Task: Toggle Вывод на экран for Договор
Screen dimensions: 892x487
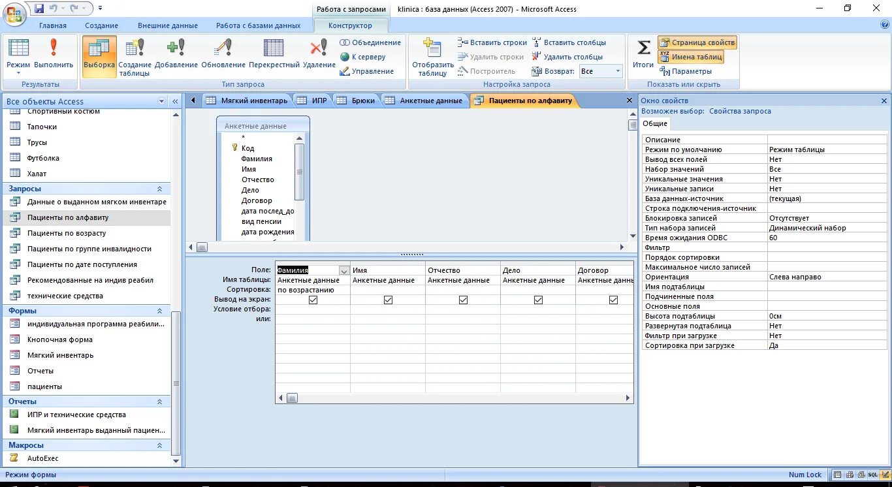Action: (613, 300)
